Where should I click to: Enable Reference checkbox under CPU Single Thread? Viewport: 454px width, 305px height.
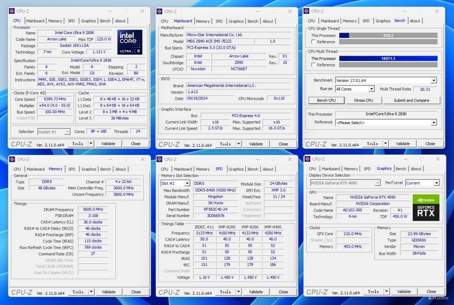pos(313,42)
